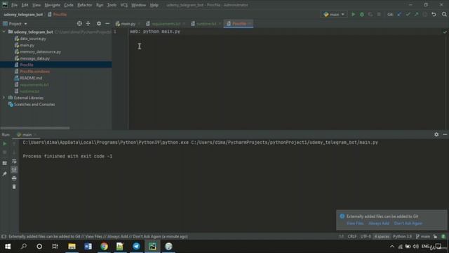Image resolution: width=449 pixels, height=253 pixels.
Task: Toggle scroll to end icon in Run panel
Action: click(x=14, y=169)
